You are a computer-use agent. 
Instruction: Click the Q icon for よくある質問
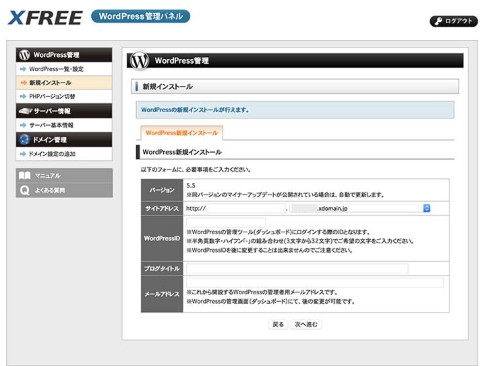(24, 190)
